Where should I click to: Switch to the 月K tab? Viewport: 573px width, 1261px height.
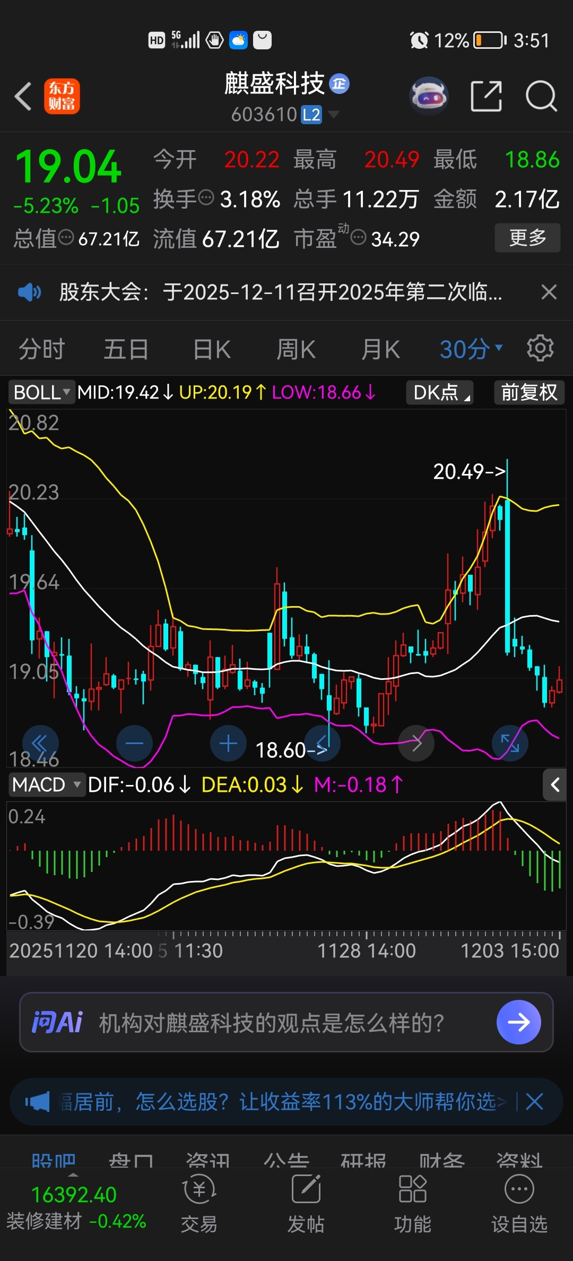[x=380, y=349]
